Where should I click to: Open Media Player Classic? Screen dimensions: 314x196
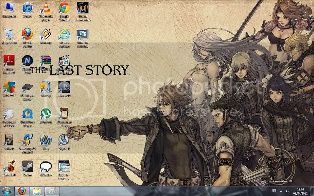point(64,61)
